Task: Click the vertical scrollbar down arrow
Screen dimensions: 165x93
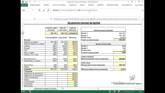Action: pos(143,86)
